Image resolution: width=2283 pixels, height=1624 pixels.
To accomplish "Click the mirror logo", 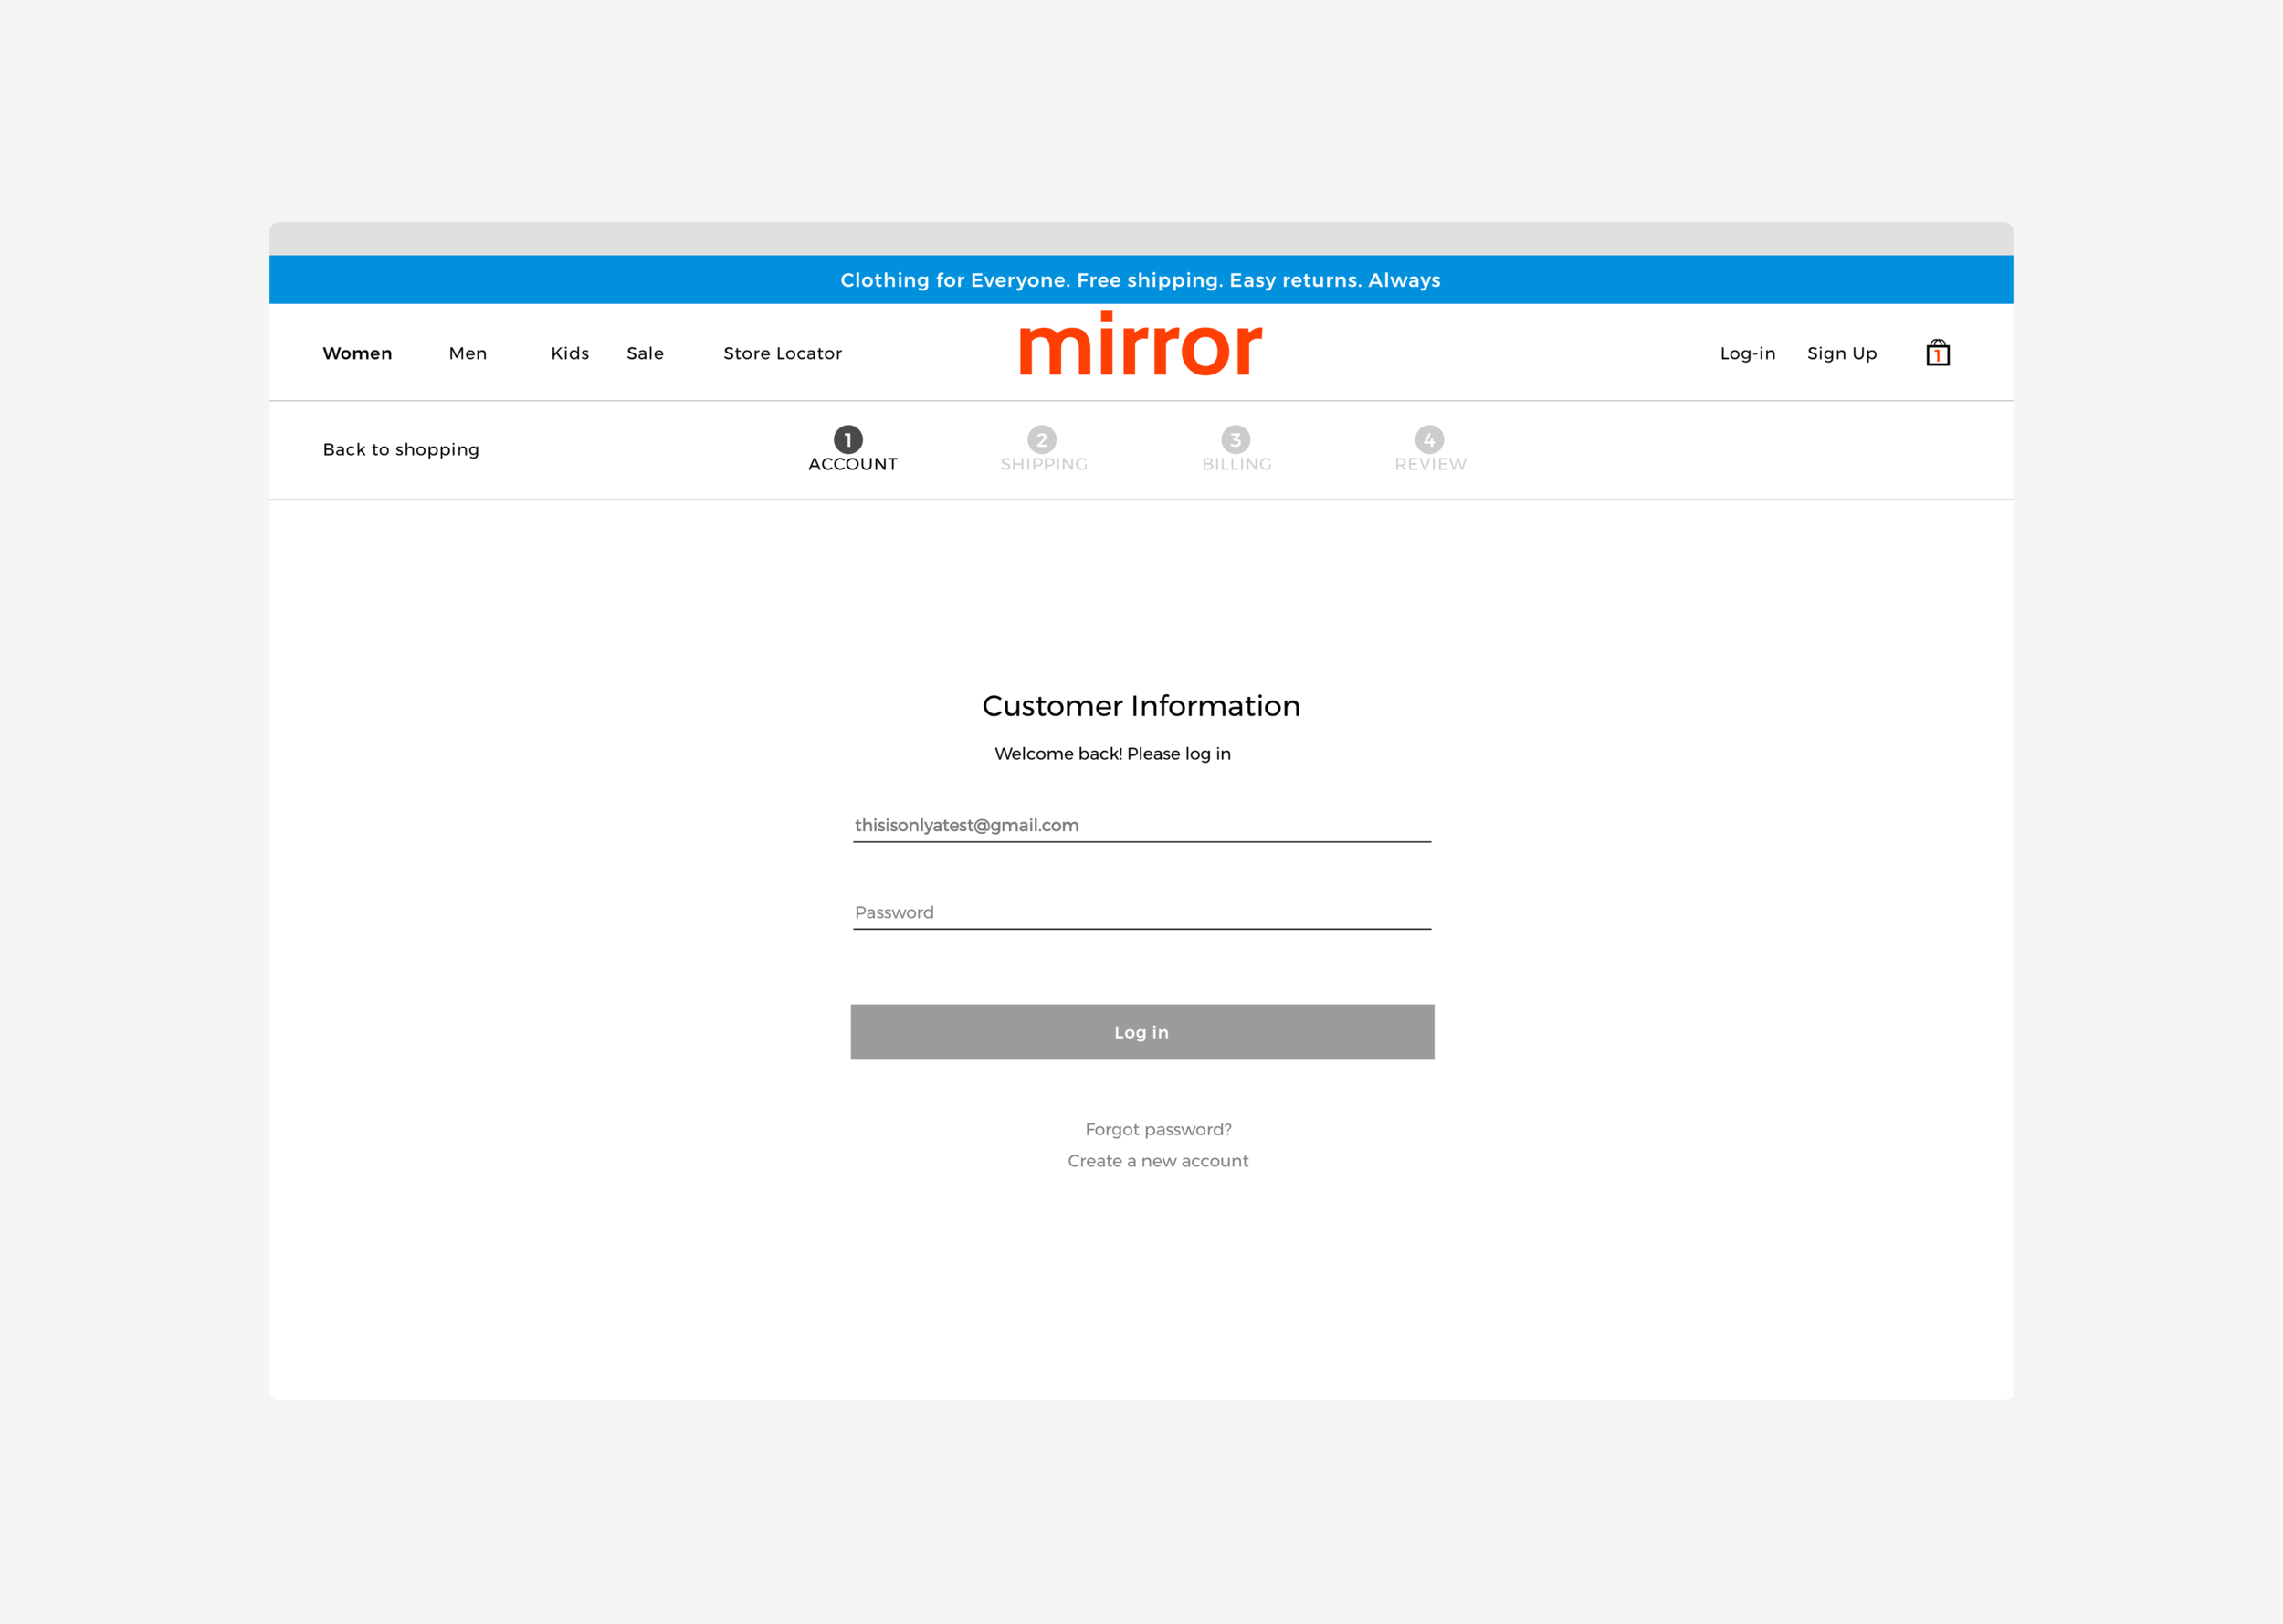I will point(1141,343).
